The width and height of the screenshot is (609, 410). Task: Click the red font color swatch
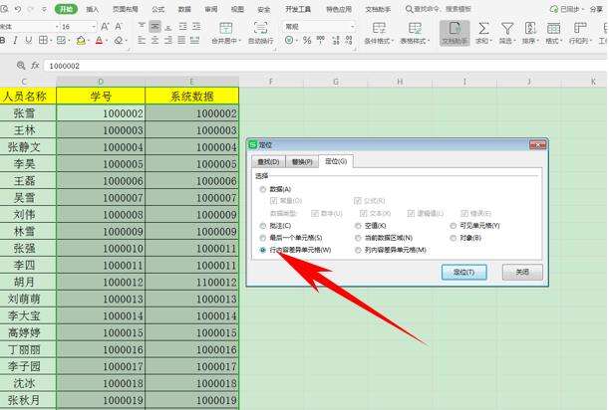click(x=99, y=40)
